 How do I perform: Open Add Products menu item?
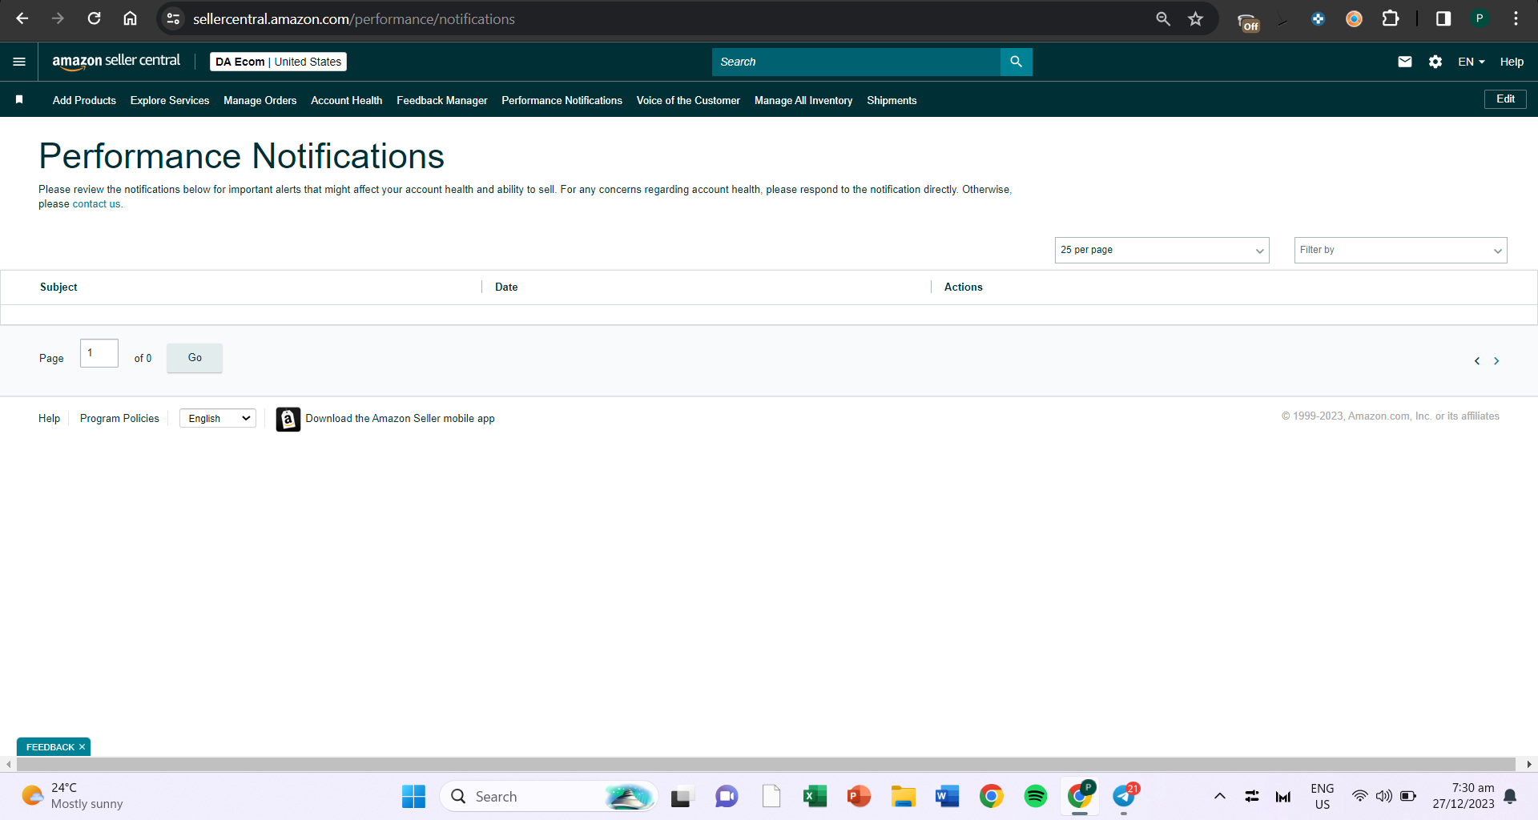(84, 100)
